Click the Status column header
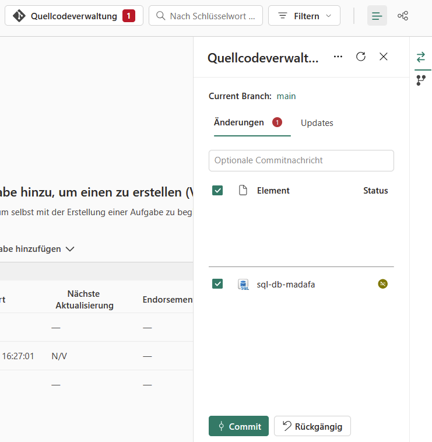This screenshot has width=432, height=442. 375,191
